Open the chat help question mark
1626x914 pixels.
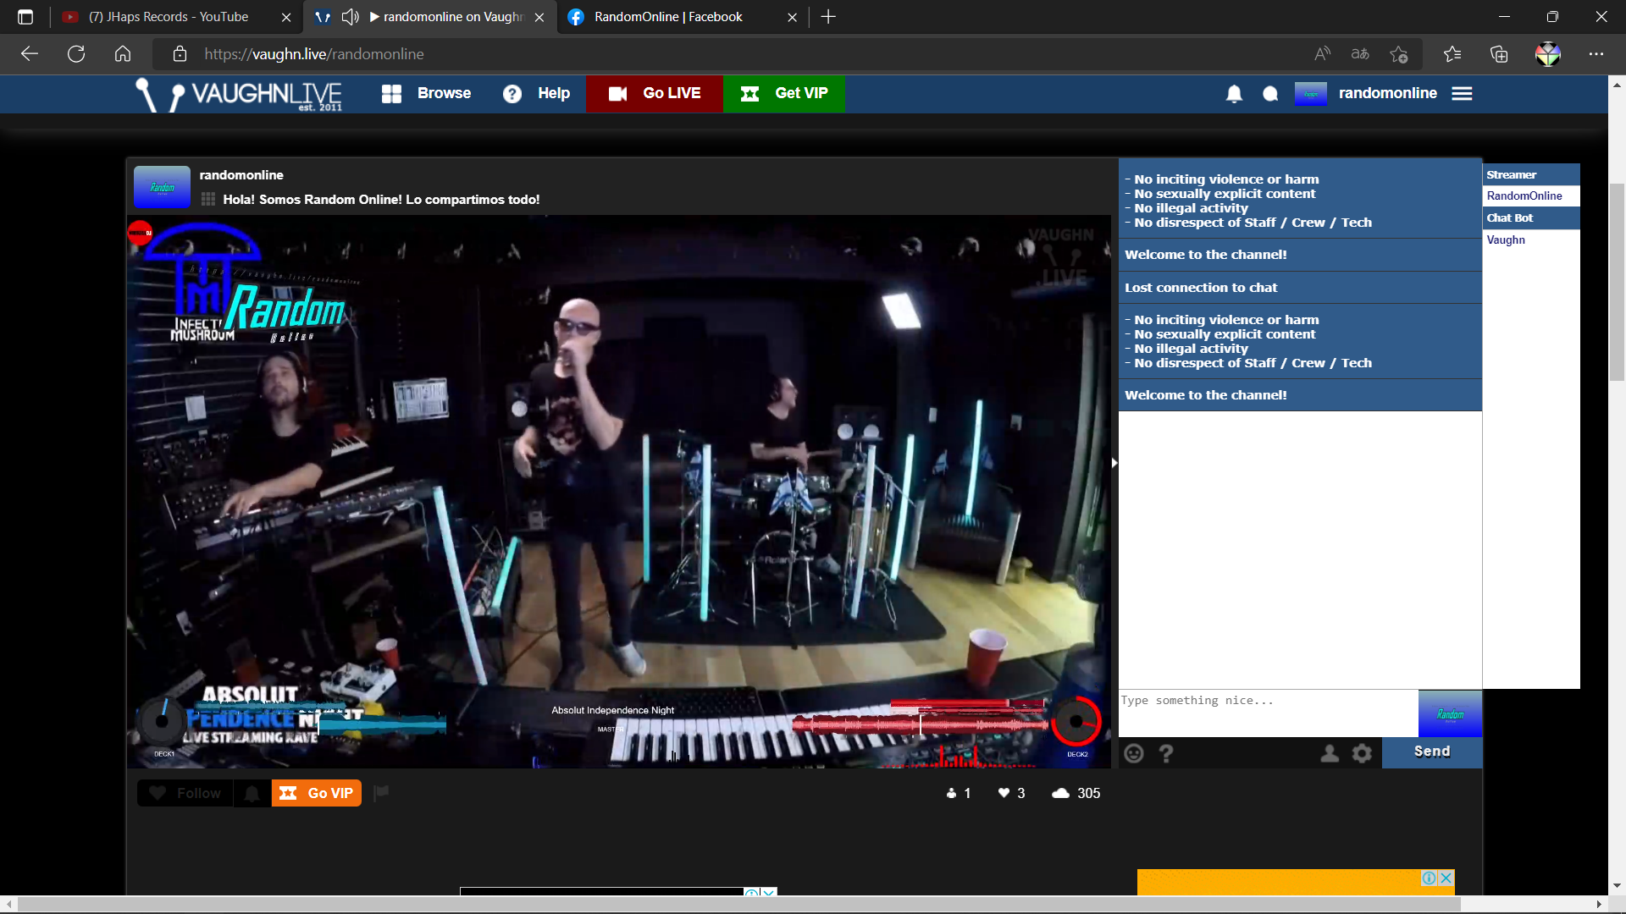1166,753
